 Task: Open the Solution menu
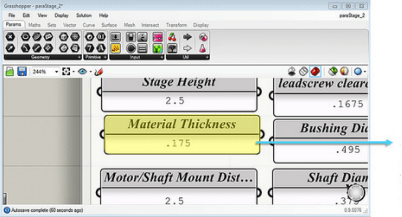pyautogui.click(x=83, y=15)
